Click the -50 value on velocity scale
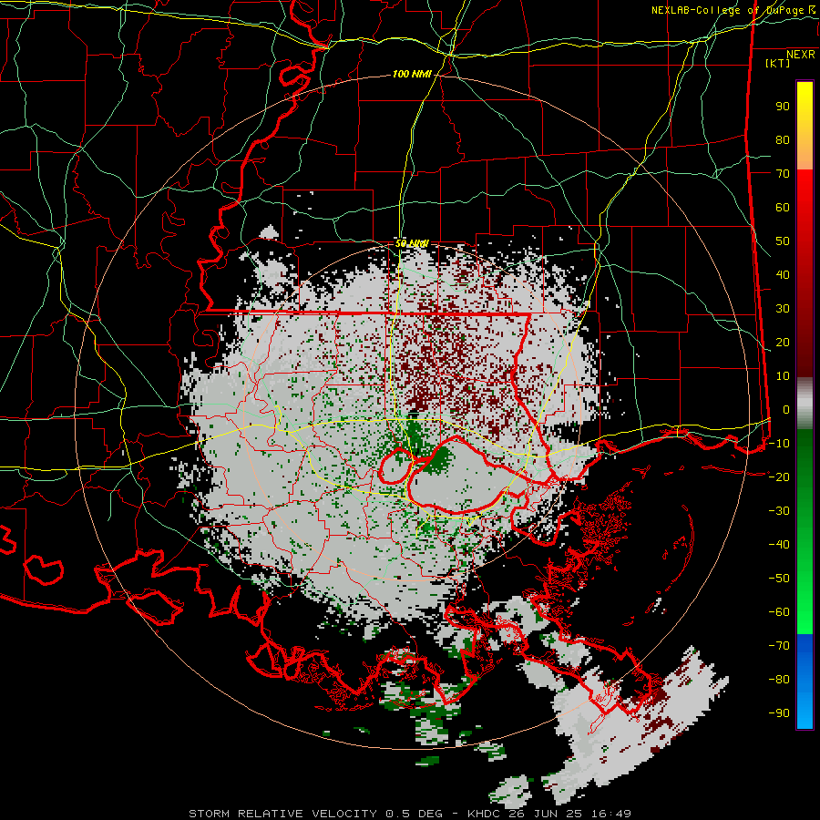The image size is (820, 820). click(779, 579)
